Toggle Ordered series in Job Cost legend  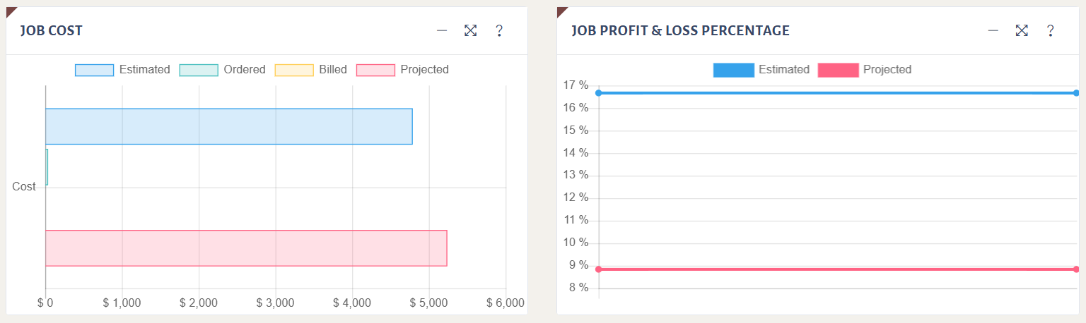[222, 70]
